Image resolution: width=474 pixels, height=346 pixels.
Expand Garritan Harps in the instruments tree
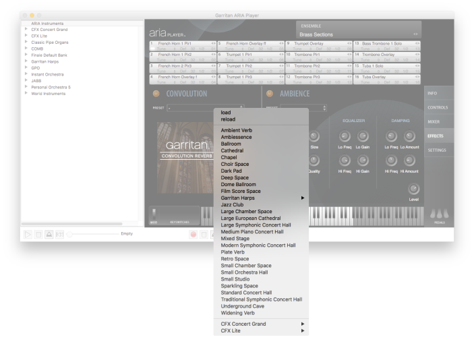tap(26, 61)
